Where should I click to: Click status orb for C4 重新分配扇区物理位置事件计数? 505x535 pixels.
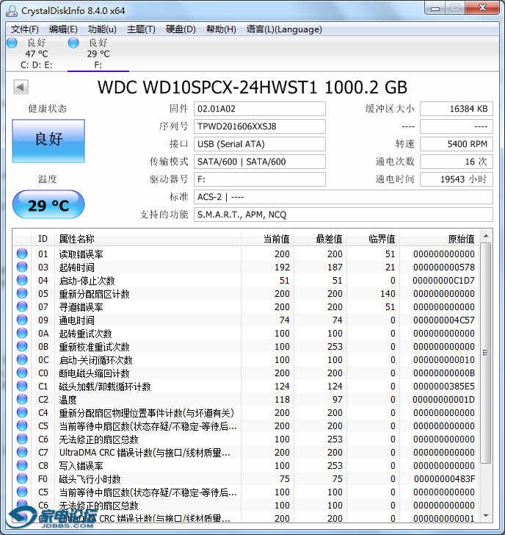pyautogui.click(x=22, y=412)
